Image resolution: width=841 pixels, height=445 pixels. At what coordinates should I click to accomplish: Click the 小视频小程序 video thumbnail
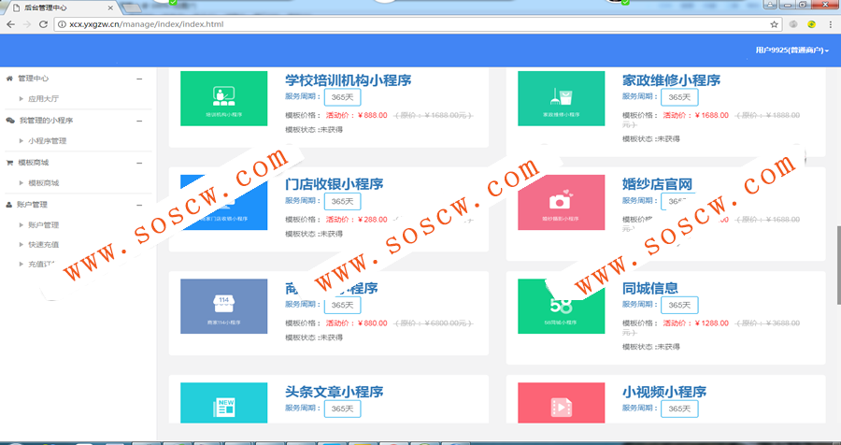point(561,403)
